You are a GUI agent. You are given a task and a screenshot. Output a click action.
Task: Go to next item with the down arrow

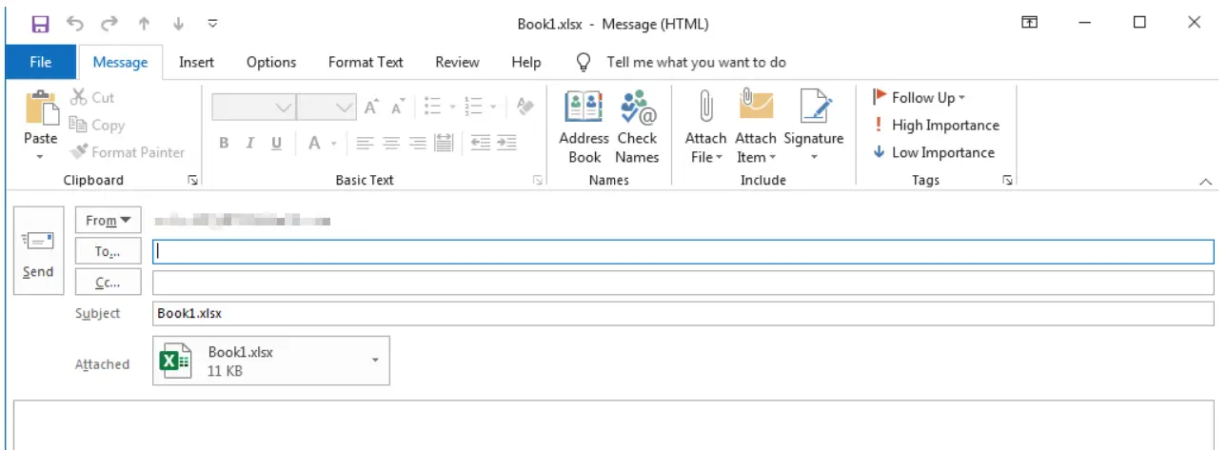coord(178,23)
